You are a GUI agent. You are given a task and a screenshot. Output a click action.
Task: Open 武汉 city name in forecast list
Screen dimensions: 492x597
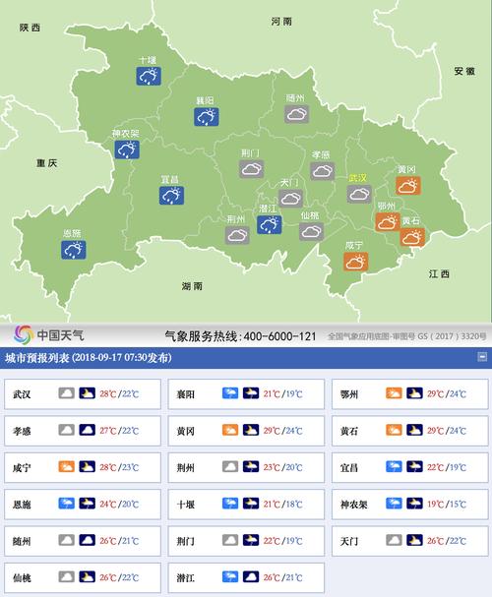point(22,394)
